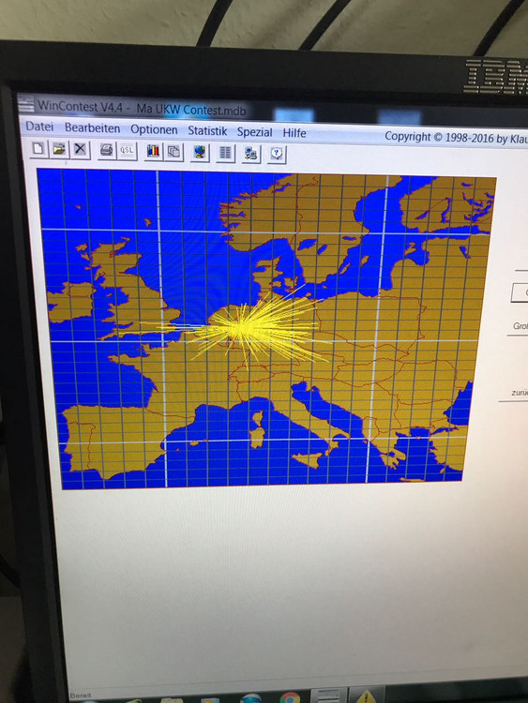This screenshot has width=528, height=703.
Task: Click the networked computers toolbar icon
Action: pyautogui.click(x=251, y=155)
